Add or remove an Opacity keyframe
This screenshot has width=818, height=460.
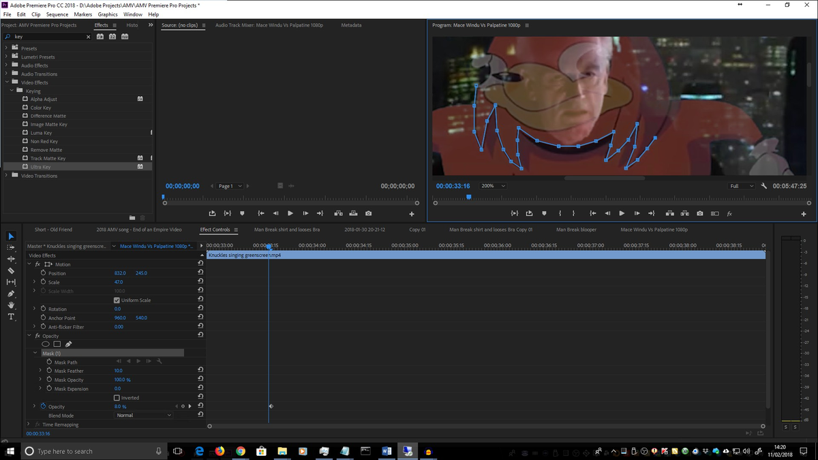coord(183,406)
